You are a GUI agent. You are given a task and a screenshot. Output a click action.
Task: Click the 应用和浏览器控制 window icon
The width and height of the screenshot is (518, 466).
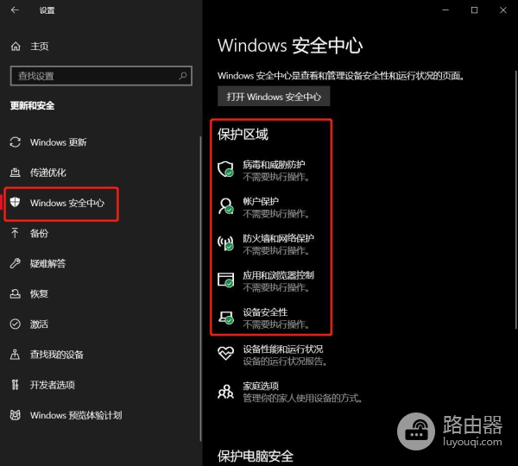(x=225, y=280)
